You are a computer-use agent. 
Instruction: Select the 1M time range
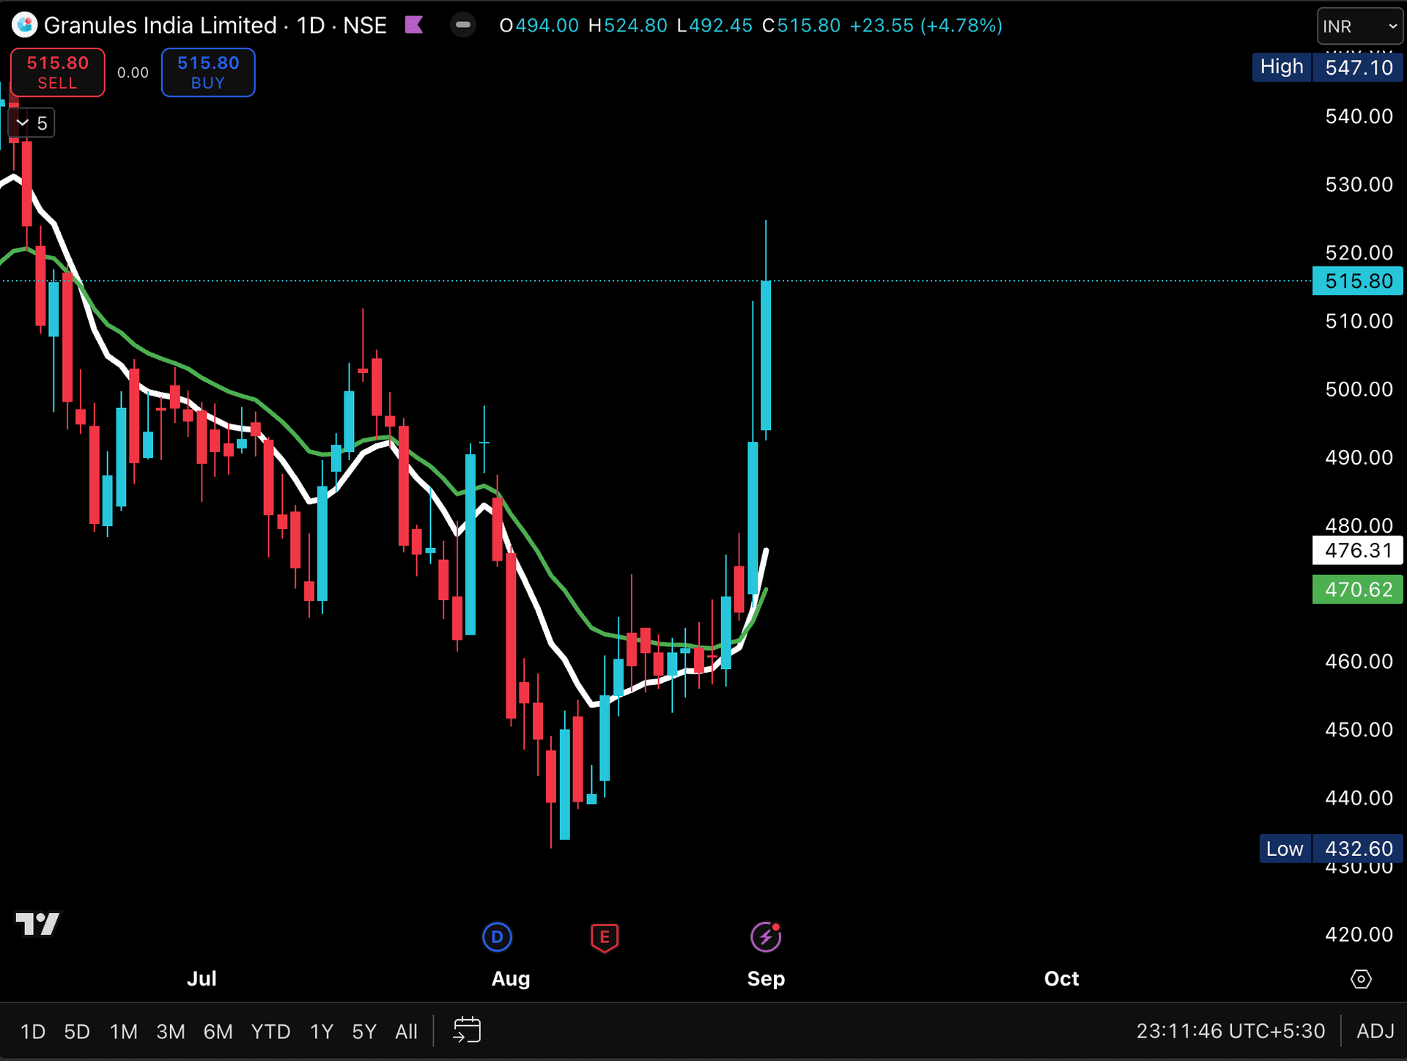pyautogui.click(x=124, y=1032)
